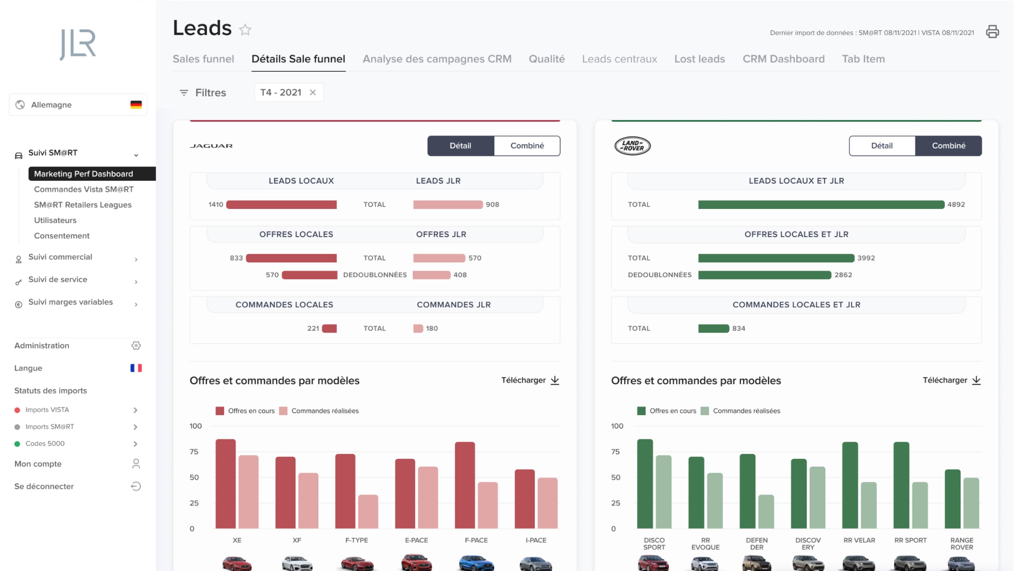Expand the Suivi commercial section chevron
The height and width of the screenshot is (571, 1015).
tap(136, 260)
